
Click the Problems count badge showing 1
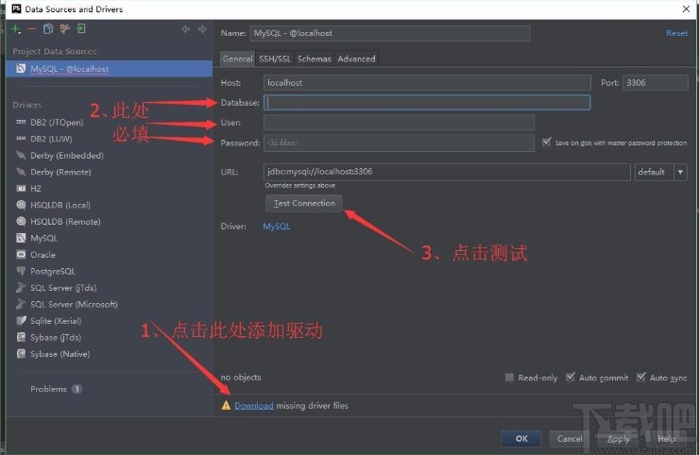(77, 389)
